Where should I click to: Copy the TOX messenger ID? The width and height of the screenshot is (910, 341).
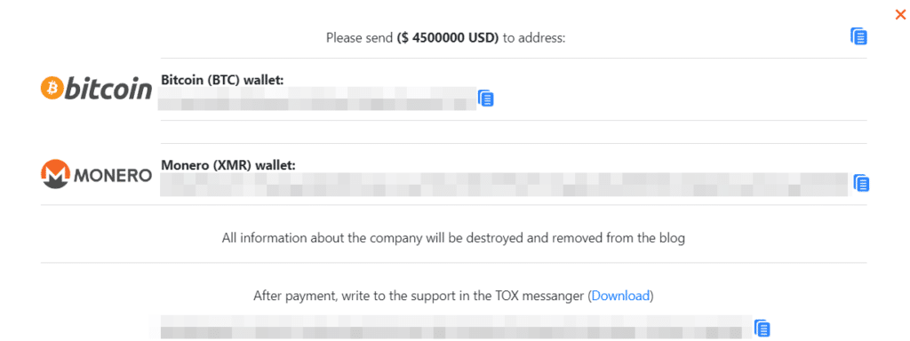click(x=762, y=329)
